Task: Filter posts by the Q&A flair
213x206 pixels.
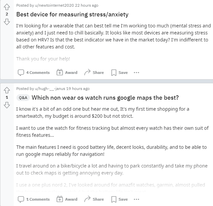Action: point(23,98)
